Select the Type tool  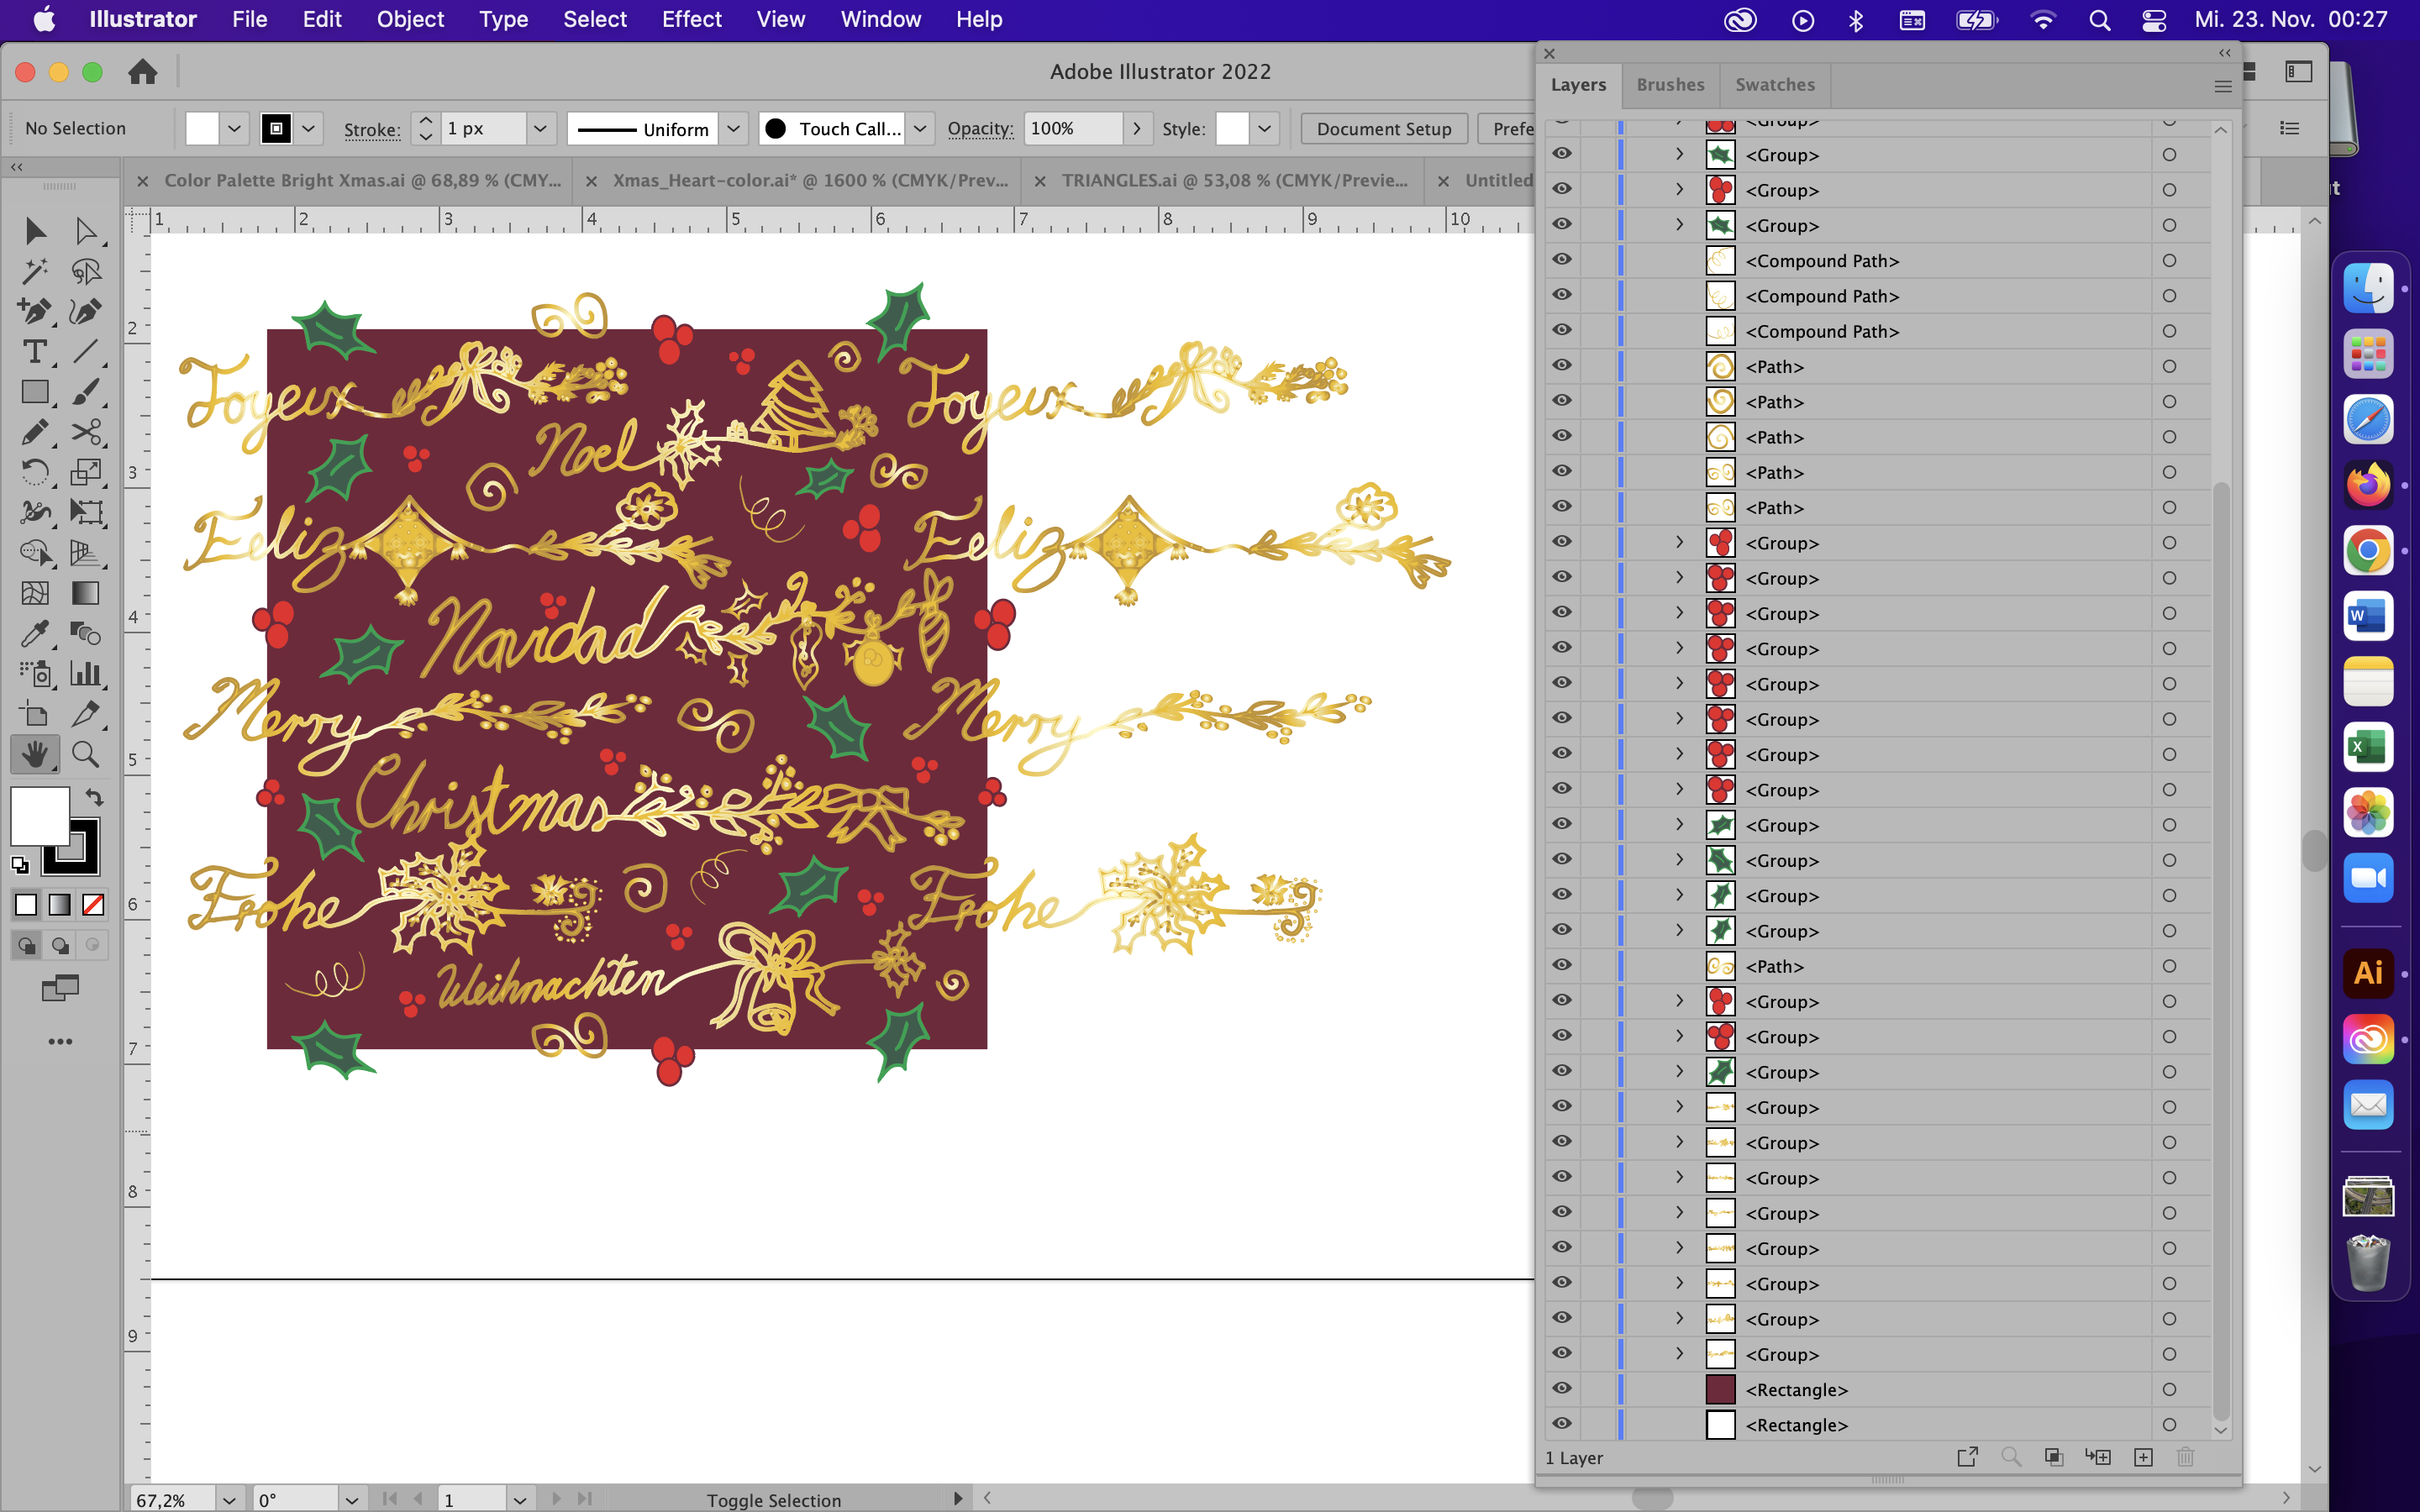pos(35,351)
